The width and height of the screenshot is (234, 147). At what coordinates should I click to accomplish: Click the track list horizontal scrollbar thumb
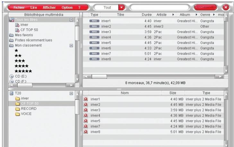pyautogui.click(x=99, y=77)
